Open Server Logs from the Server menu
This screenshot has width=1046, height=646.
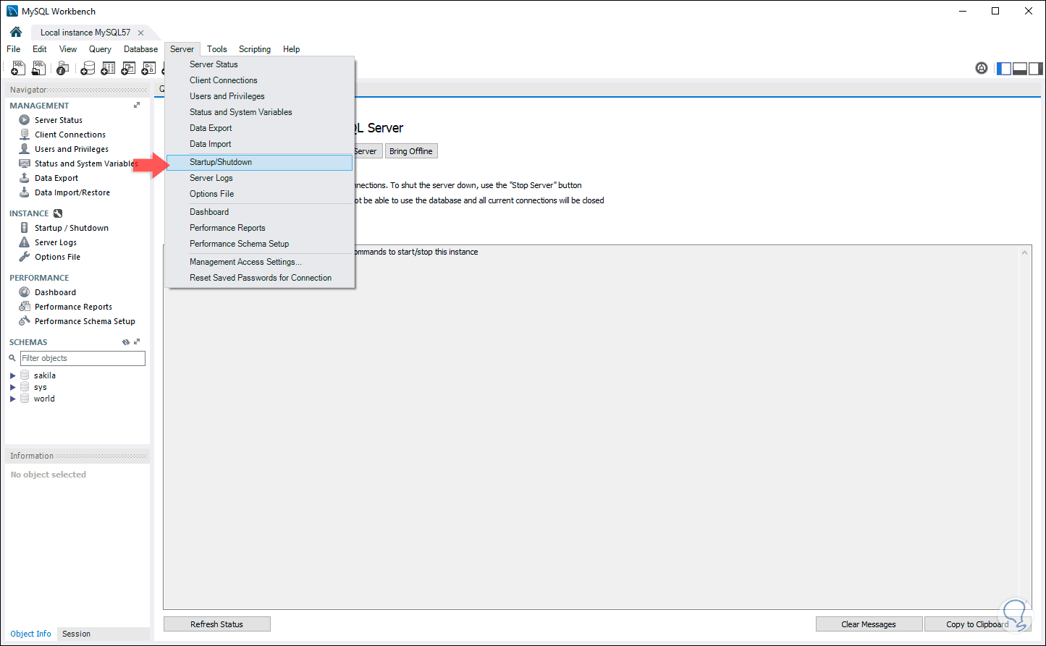pyautogui.click(x=260, y=178)
